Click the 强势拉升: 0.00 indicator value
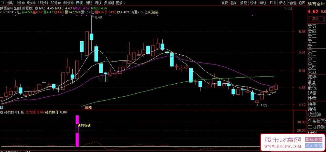The width and height of the screenshot is (326, 152). (x=56, y=112)
